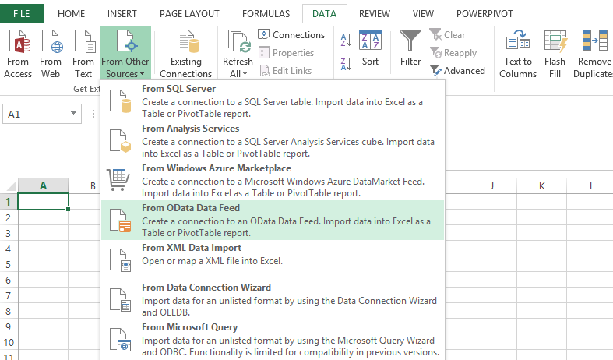Viewport: 613px width, 360px height.
Task: Select From OData Data Feed
Action: tap(273, 221)
